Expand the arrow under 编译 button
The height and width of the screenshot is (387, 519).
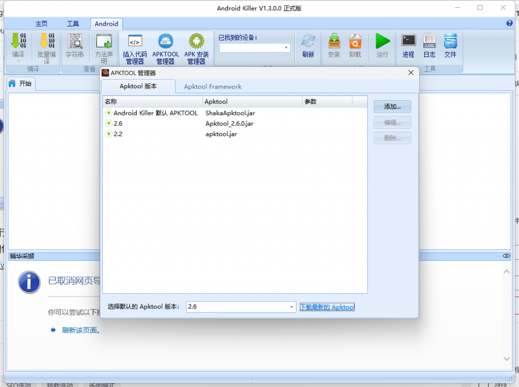18,61
